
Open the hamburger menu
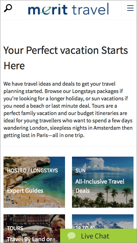[130, 8]
